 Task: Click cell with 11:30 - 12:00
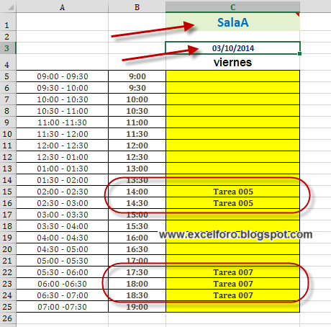point(63,134)
